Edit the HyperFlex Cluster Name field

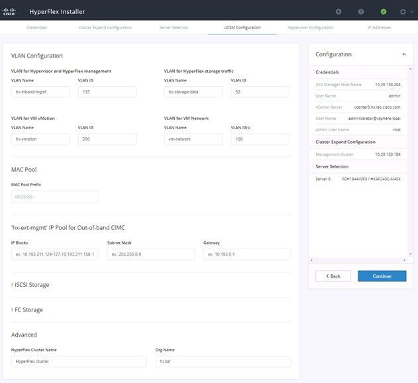79,361
